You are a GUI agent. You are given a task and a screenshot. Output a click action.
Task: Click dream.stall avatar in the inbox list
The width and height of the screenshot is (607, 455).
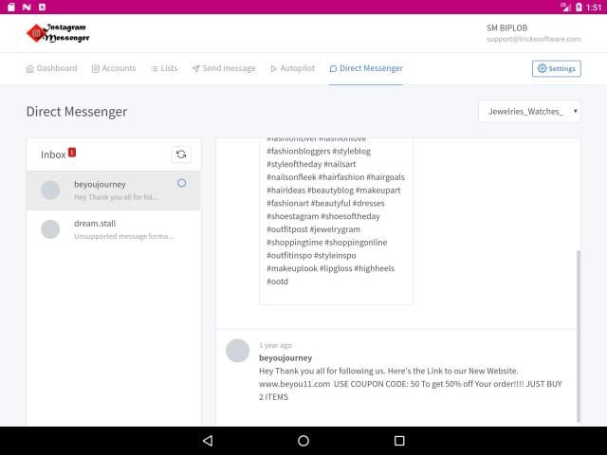point(50,229)
